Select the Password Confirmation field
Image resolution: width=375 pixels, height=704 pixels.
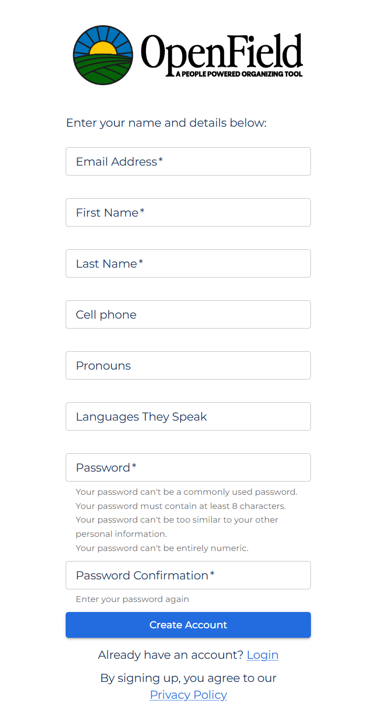point(188,575)
